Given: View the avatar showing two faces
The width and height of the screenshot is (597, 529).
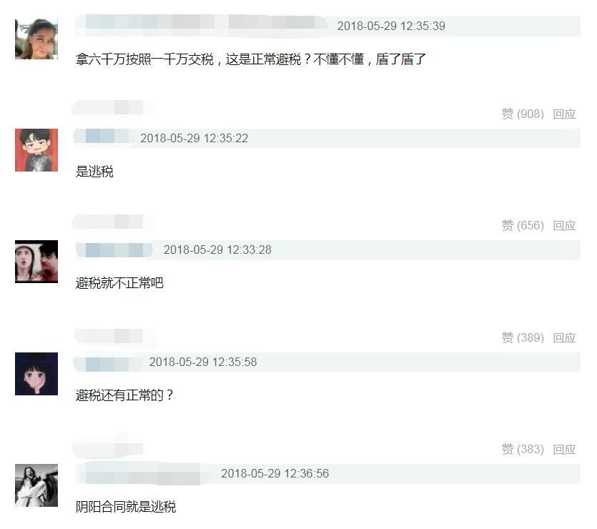Looking at the screenshot, I should (36, 262).
